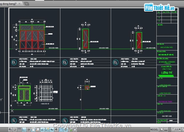This screenshot has height=132, width=184.
Task: Select the security grille drawing
Action: point(46,93)
